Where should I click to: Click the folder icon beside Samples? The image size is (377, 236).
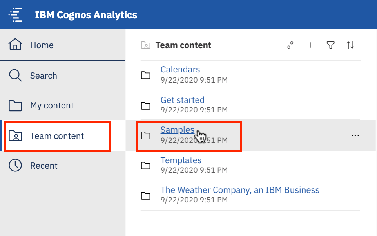tap(146, 135)
